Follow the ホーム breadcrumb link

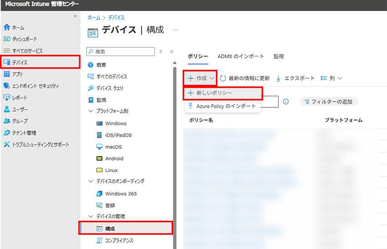point(94,17)
